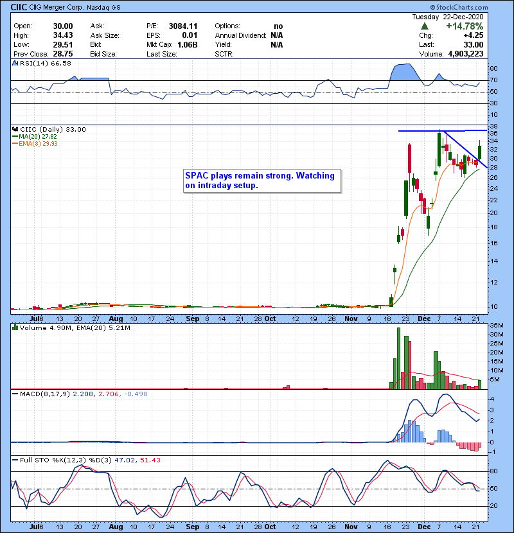Click the Mkt Cap value 1.06B

[188, 44]
